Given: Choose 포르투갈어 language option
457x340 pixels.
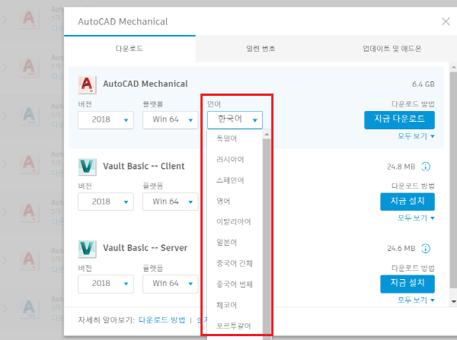Looking at the screenshot, I should 235,326.
